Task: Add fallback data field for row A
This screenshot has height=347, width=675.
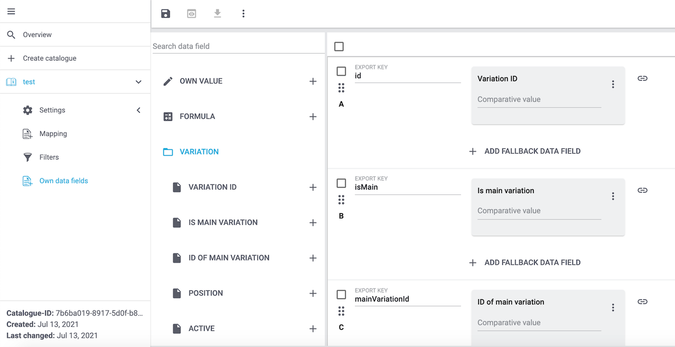Action: pos(525,151)
